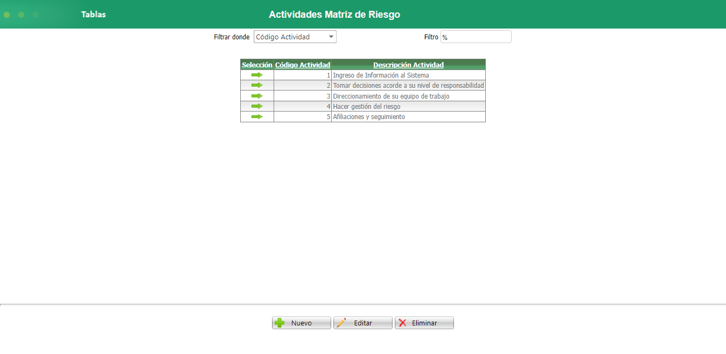Click the first green dot indicator top left
This screenshot has width=726, height=354.
6,15
